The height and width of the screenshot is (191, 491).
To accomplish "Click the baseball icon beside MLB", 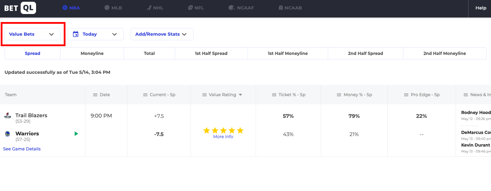I will point(107,8).
